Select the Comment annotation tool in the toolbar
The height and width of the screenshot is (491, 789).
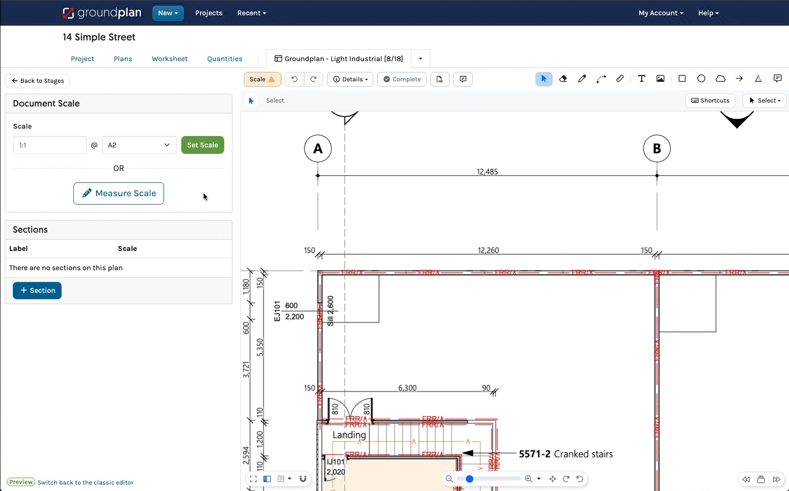click(x=778, y=79)
